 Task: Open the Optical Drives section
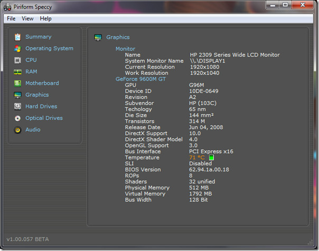(x=44, y=118)
